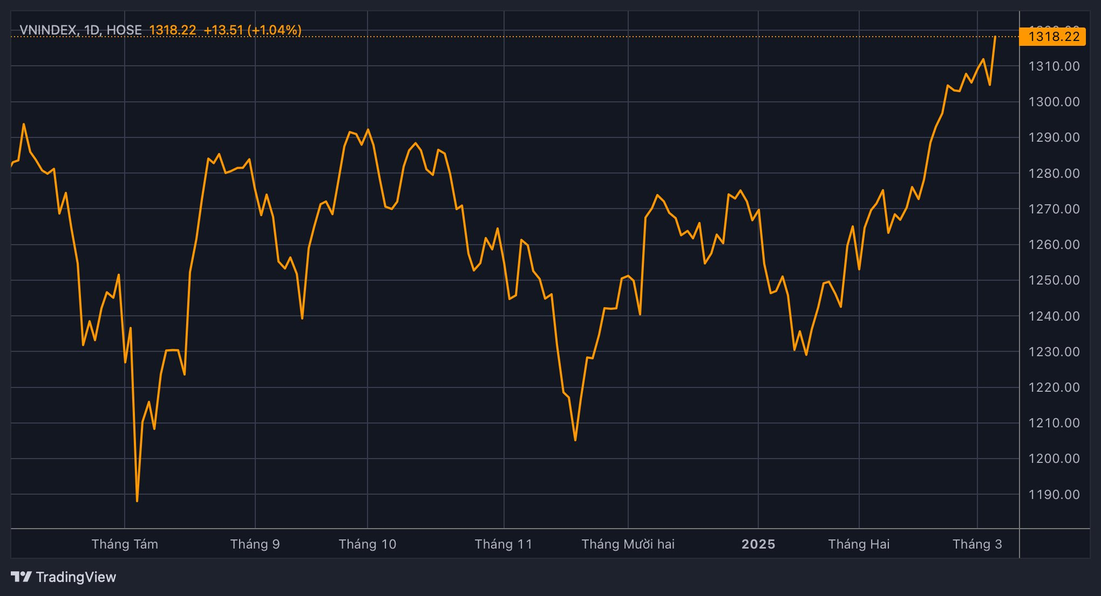The width and height of the screenshot is (1101, 596).
Task: Click the 1240.00 price axis label
Action: pos(1054,316)
